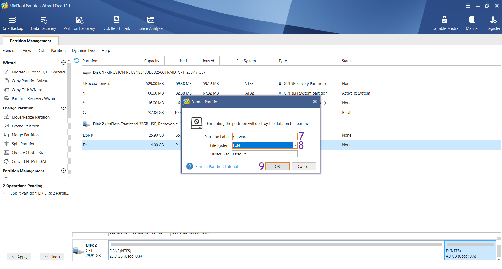The height and width of the screenshot is (269, 502).
Task: Open the Help menu
Action: pyautogui.click(x=106, y=51)
